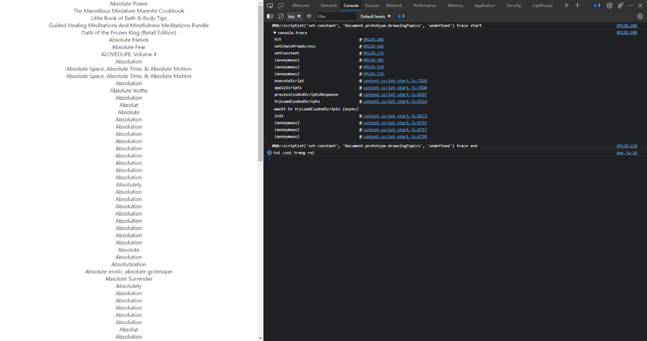Click 'Little Book of Bath & Body Tips'
This screenshot has height=341, width=647.
pos(129,18)
